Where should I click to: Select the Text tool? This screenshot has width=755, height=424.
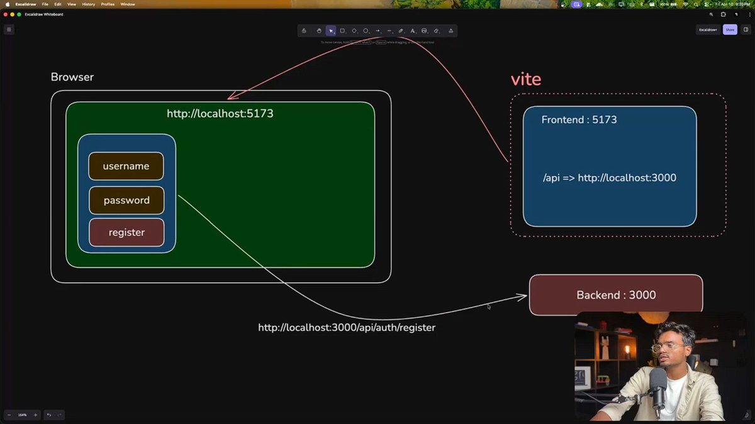(x=413, y=31)
